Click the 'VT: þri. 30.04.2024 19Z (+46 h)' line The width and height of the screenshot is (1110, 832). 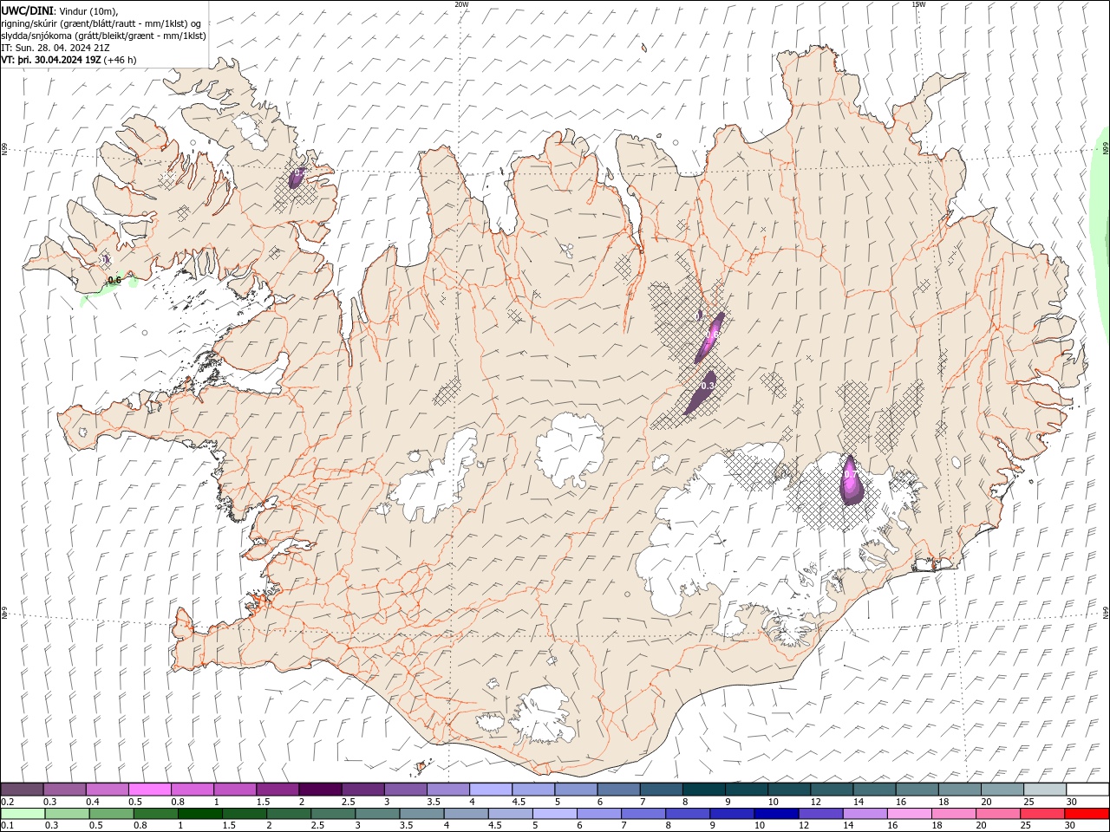click(69, 60)
